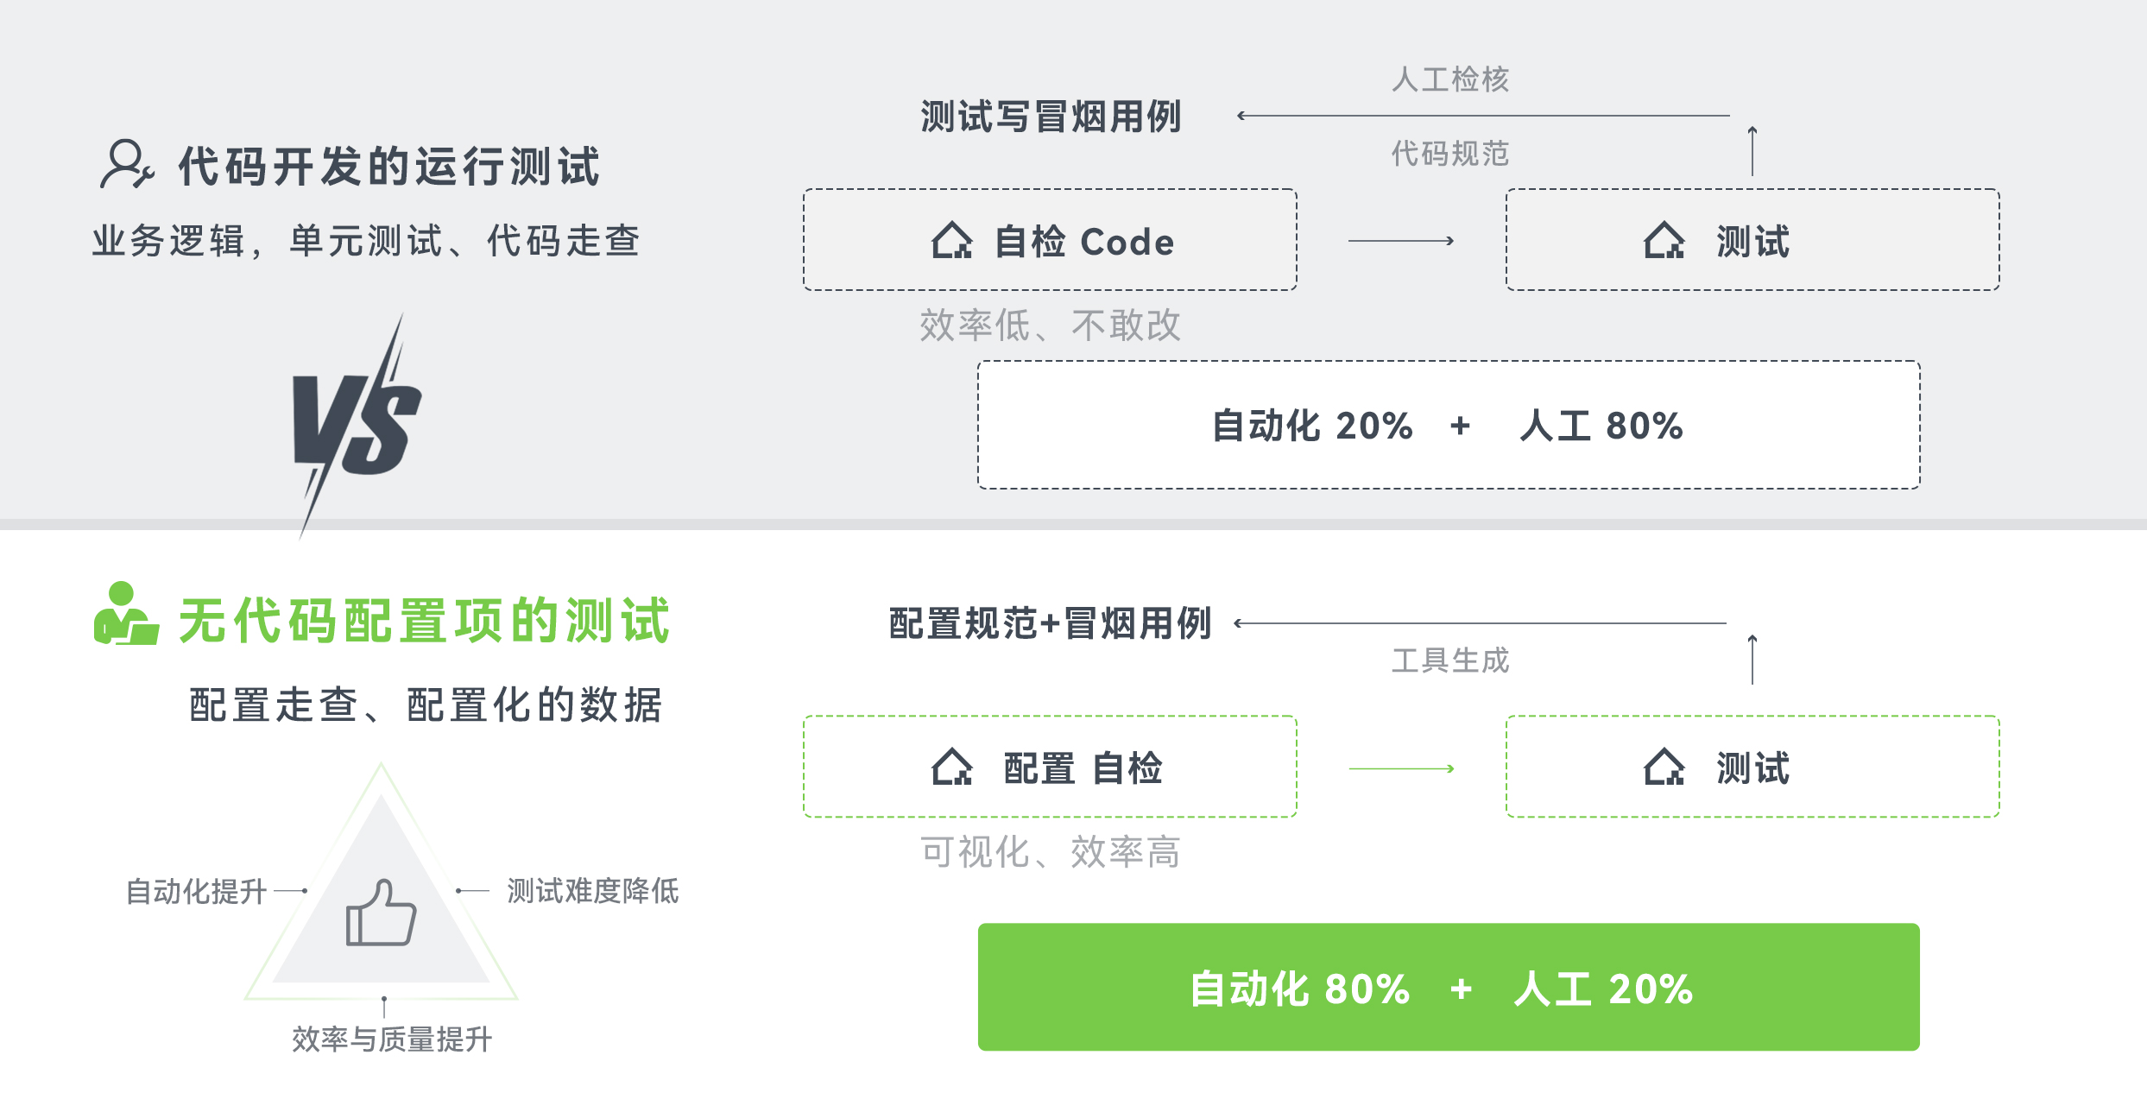The width and height of the screenshot is (2147, 1093).
Task: Click the green arrow between 配置自检 and 测试
Action: tap(1401, 768)
